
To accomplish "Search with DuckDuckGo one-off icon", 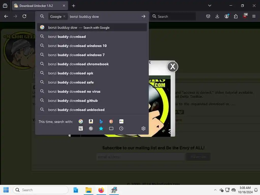I will (111, 121).
